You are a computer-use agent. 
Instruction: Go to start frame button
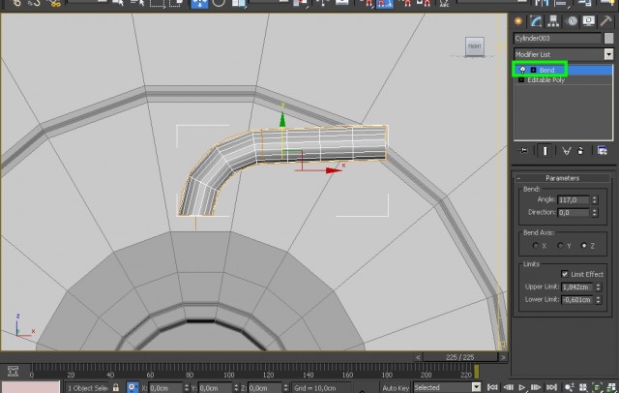492,387
